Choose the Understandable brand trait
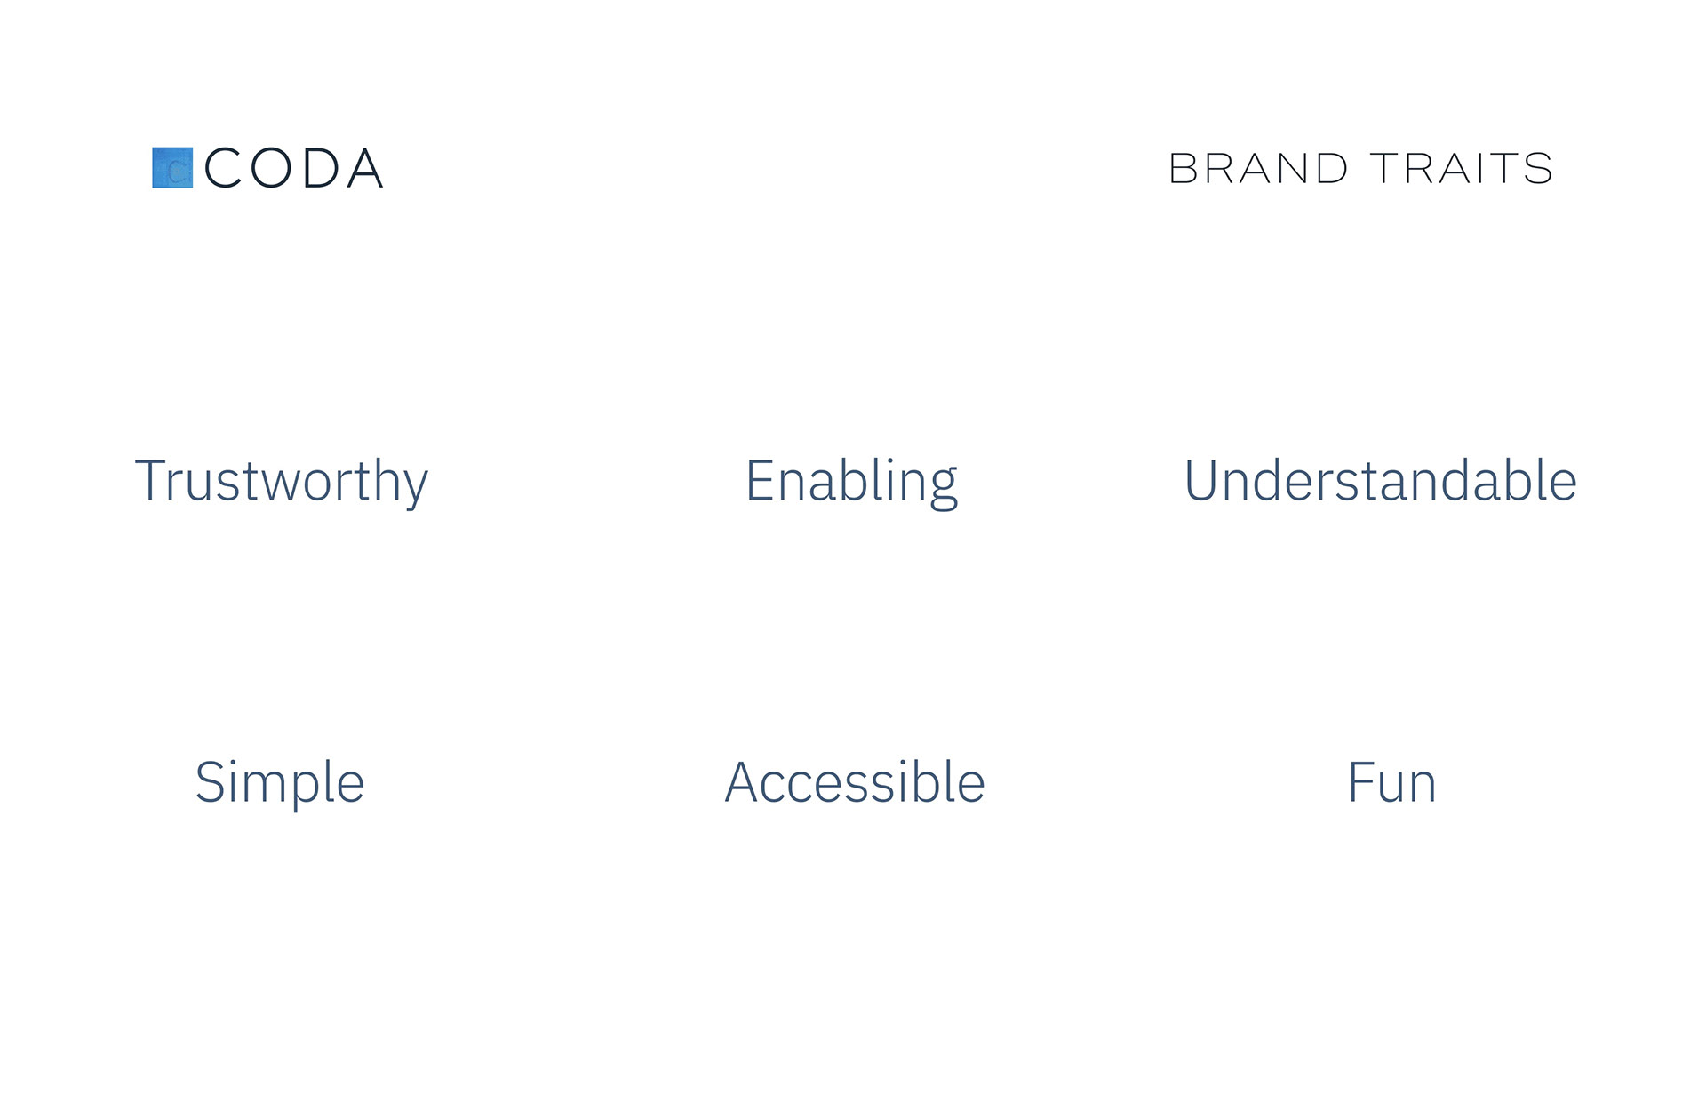 1380,480
